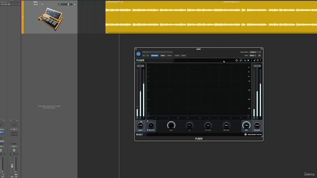Click the Paste button in plugin header

pyautogui.click(x=169, y=55)
